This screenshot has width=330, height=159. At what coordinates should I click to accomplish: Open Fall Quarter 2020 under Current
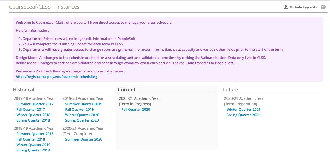coord(136,109)
